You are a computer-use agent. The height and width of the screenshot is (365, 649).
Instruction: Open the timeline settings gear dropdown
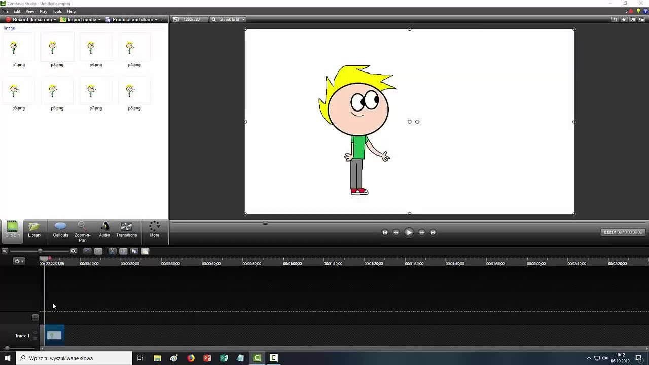(x=19, y=261)
